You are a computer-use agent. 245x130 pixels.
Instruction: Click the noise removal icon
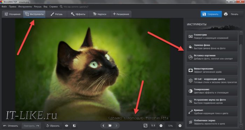pyautogui.click(x=190, y=101)
